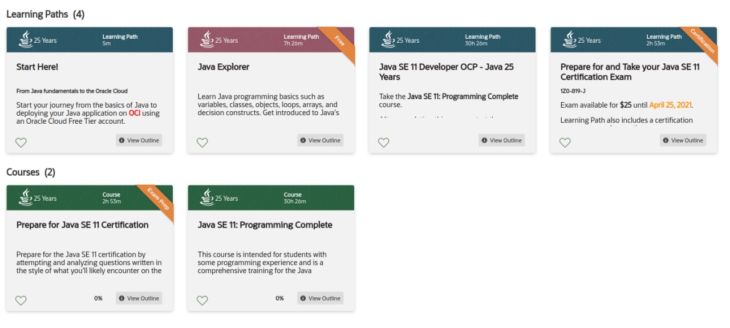This screenshot has height=328, width=730.
Task: Show outline for Certification Exam learning path
Action: [x=683, y=140]
